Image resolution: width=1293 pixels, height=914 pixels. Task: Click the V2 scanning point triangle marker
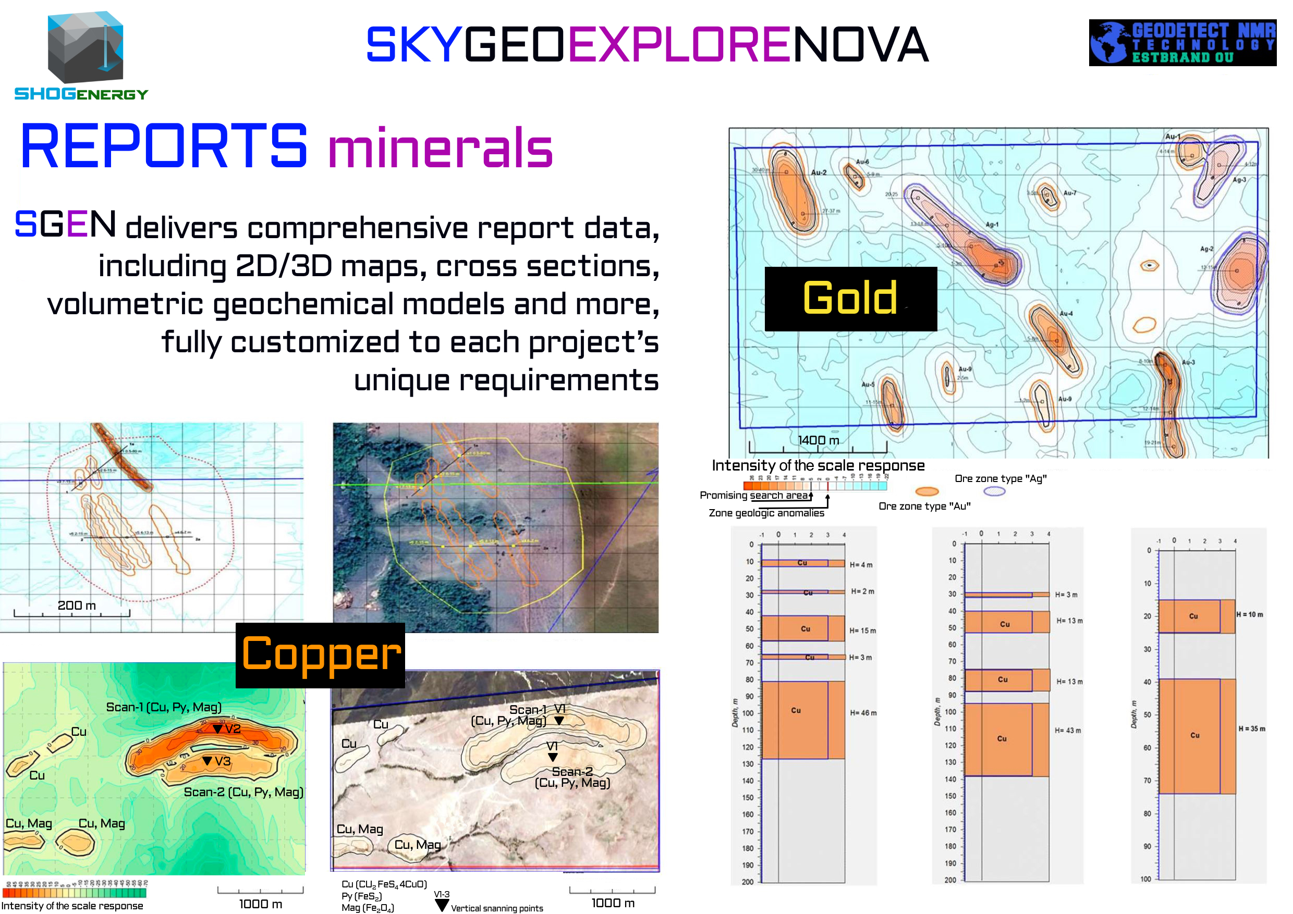tap(218, 729)
